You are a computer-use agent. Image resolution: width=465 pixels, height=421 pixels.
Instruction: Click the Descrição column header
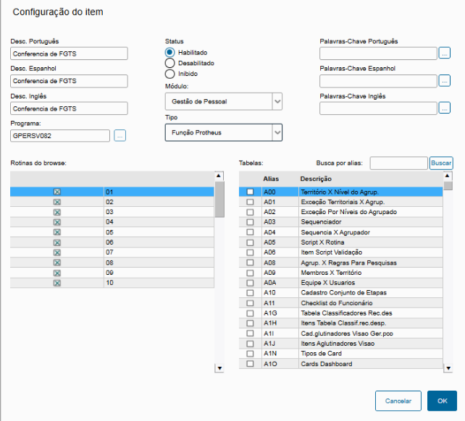coord(316,179)
